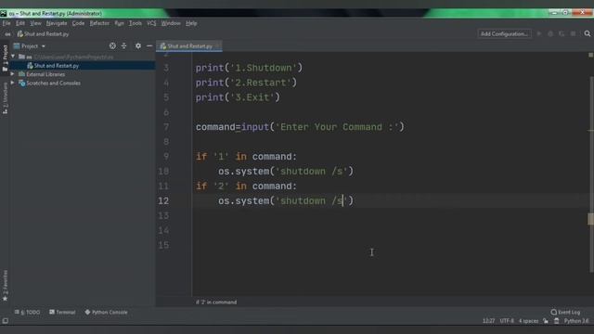
Task: Click the Run with Coverage icon
Action: (562, 33)
